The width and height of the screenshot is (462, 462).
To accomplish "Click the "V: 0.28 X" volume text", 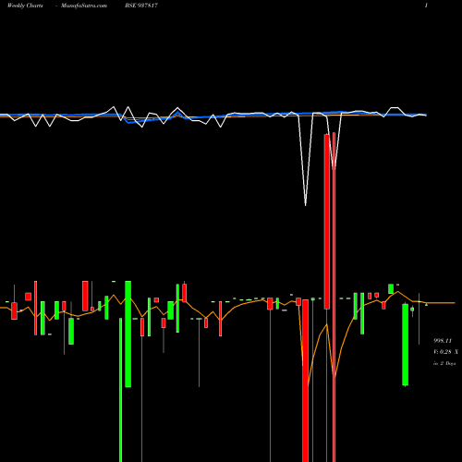I will [445, 352].
